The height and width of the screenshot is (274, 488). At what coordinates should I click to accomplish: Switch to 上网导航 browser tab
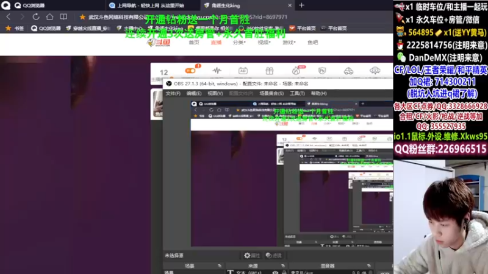click(x=152, y=5)
